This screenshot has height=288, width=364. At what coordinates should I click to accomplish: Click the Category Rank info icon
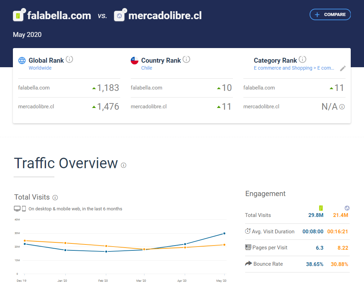303,59
